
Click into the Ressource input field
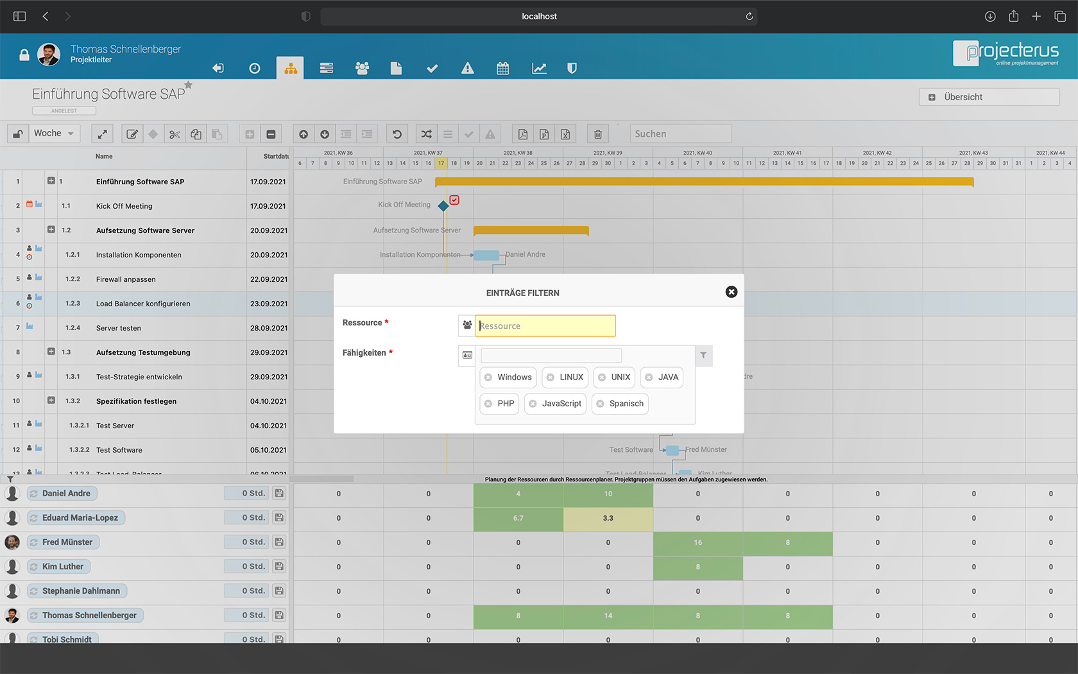(x=545, y=325)
